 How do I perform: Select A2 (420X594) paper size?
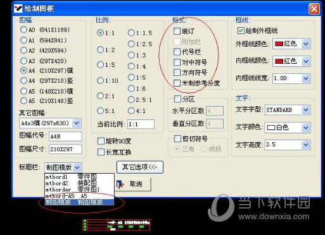point(23,51)
